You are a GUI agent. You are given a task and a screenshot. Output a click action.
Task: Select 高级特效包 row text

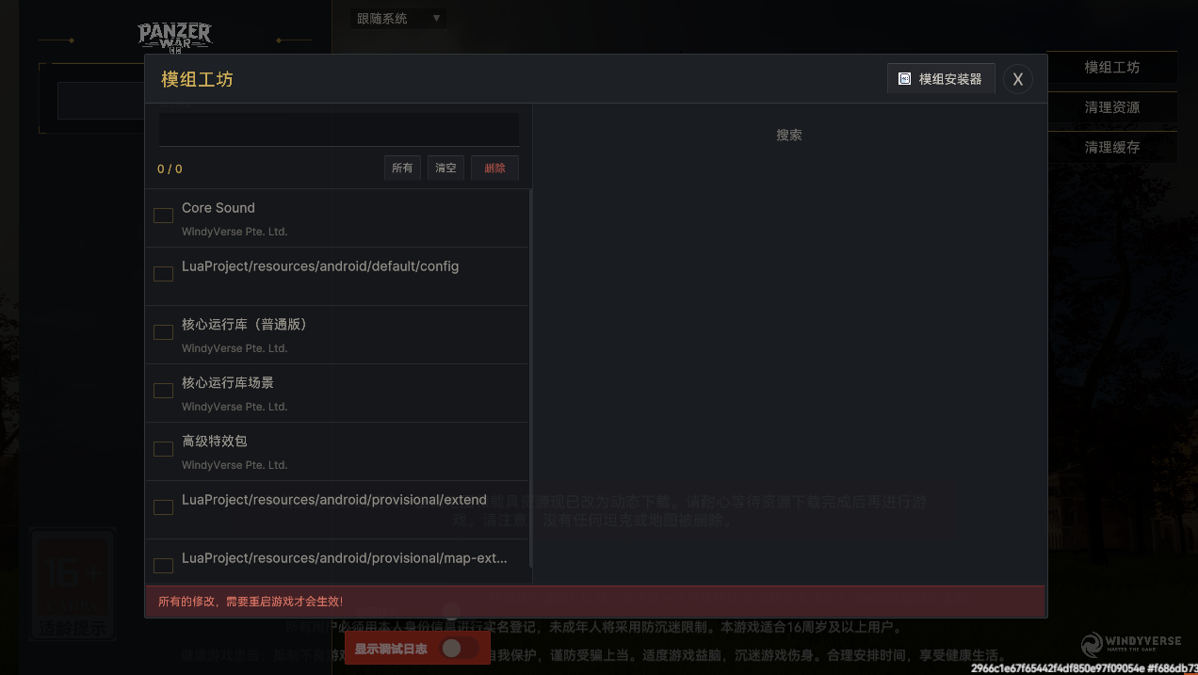click(x=215, y=442)
